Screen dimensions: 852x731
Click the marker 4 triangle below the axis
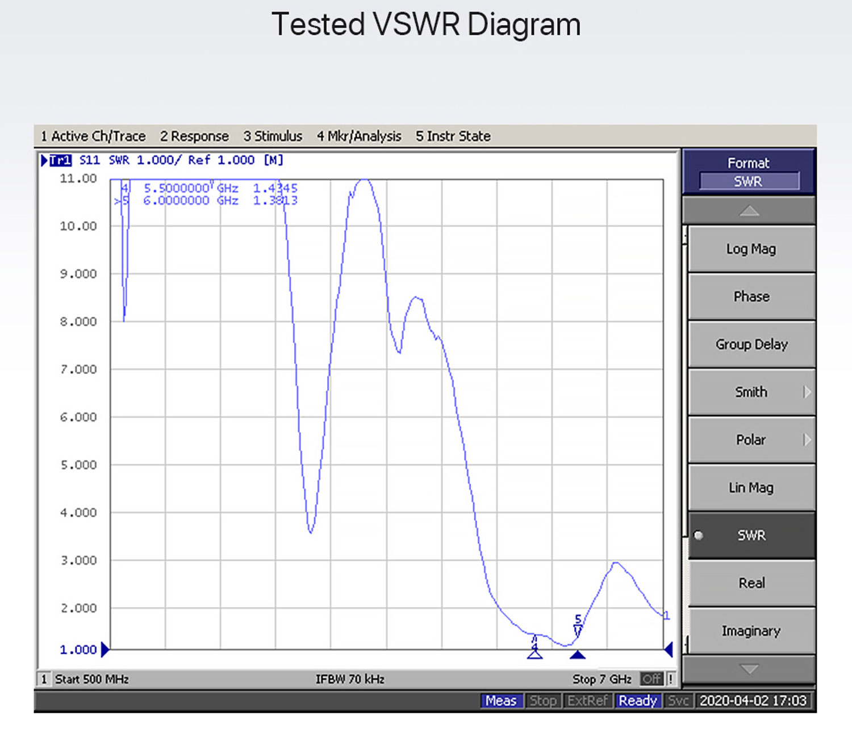[x=534, y=655]
